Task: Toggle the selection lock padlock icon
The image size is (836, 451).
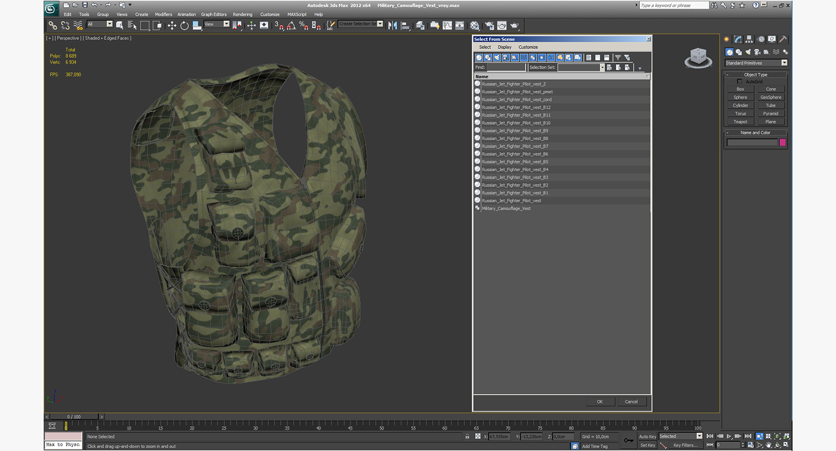Action: tap(467, 436)
